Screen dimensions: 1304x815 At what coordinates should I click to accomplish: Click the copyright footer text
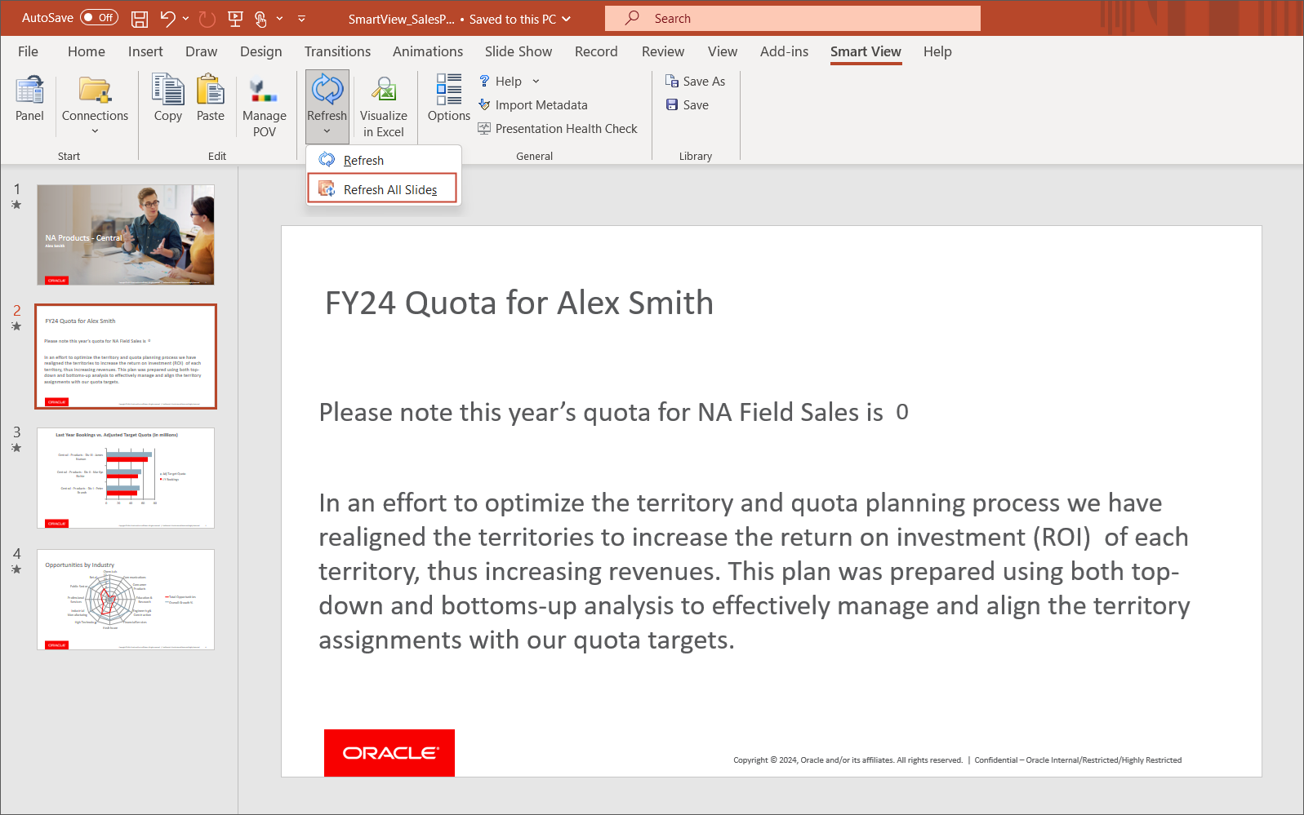957,760
